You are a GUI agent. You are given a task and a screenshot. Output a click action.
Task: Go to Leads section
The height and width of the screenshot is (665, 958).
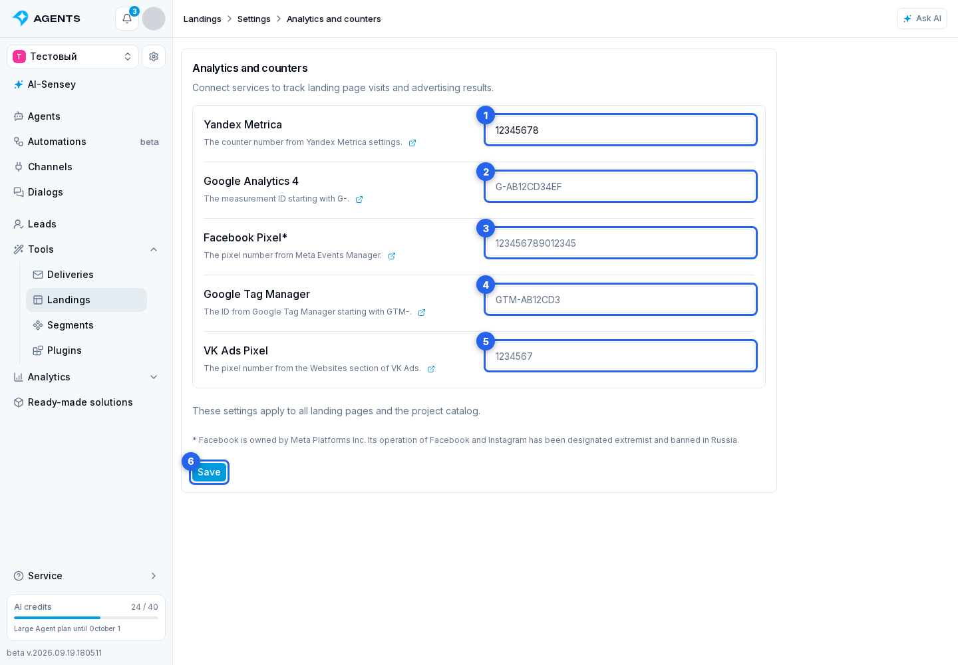(x=86, y=224)
